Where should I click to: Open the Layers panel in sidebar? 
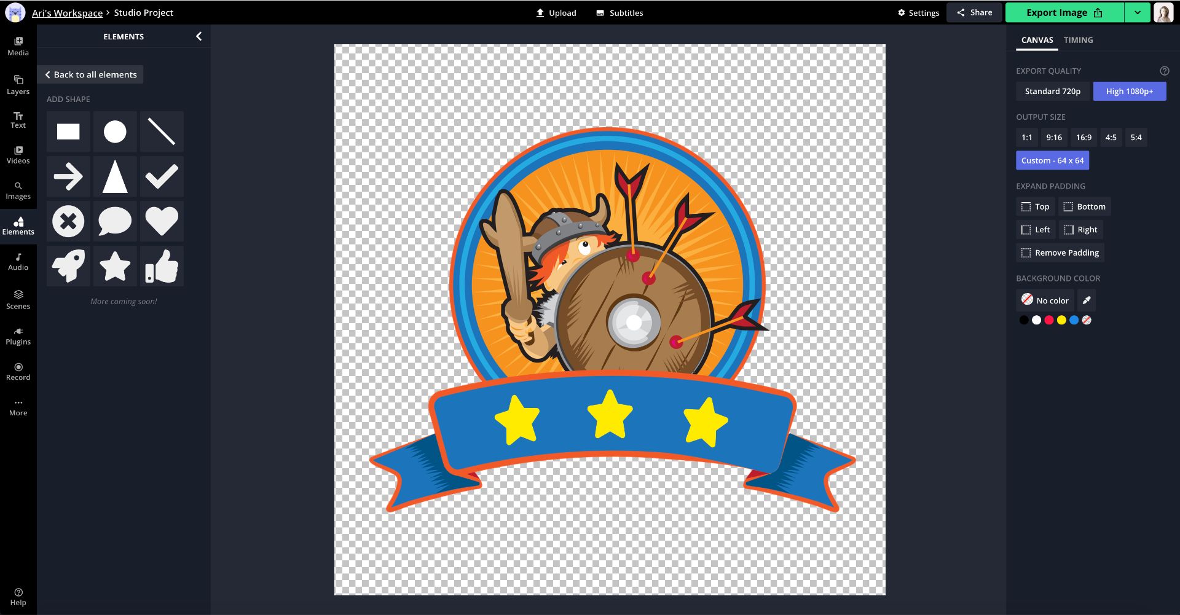pyautogui.click(x=18, y=85)
